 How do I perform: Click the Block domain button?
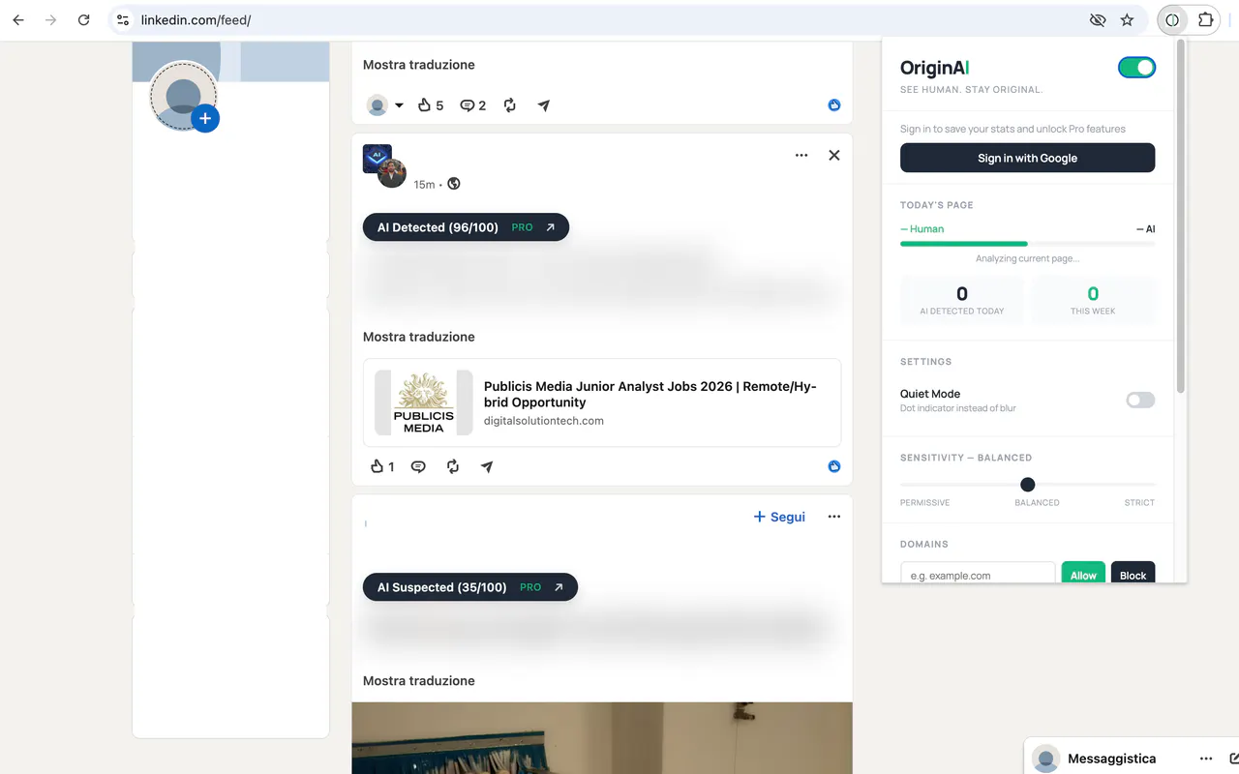[1133, 575]
